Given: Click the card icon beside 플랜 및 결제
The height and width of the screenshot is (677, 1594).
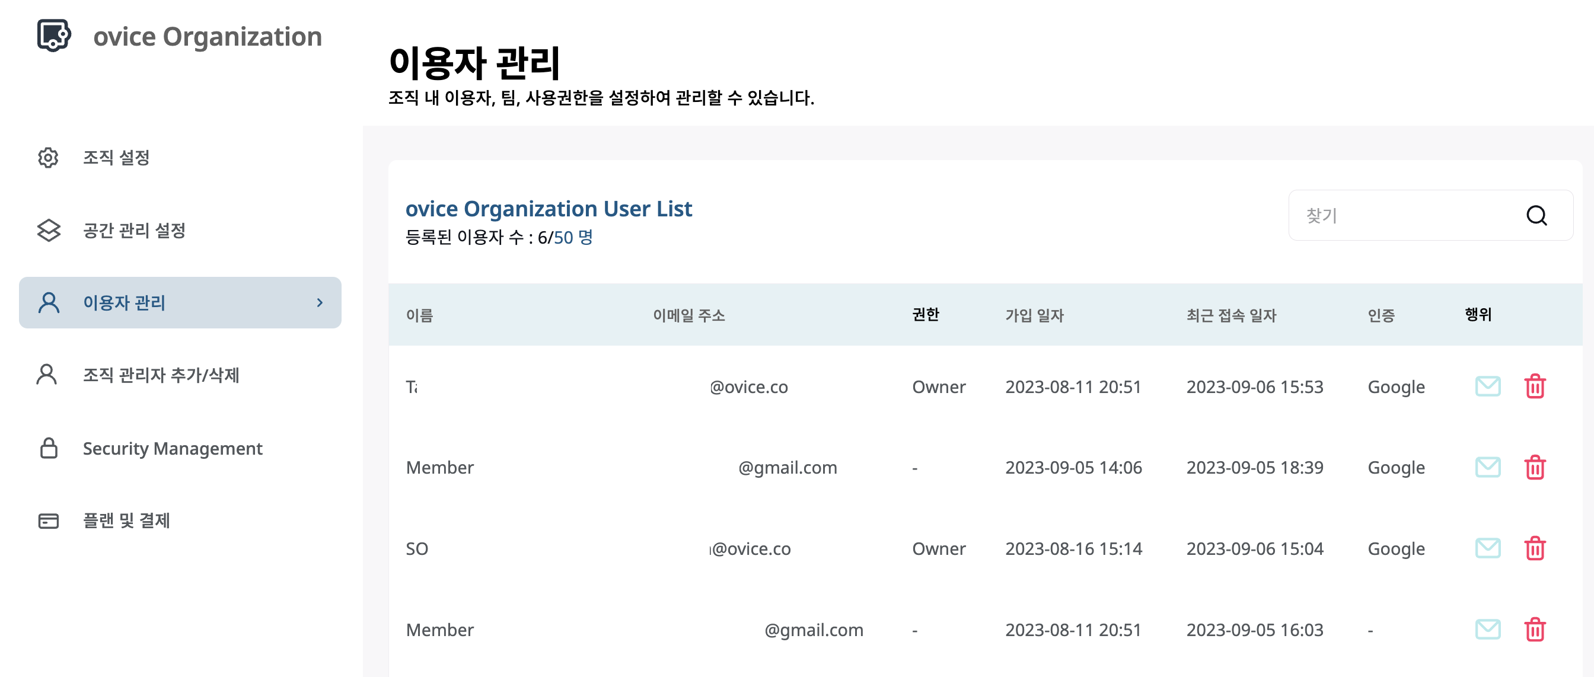Looking at the screenshot, I should [48, 521].
